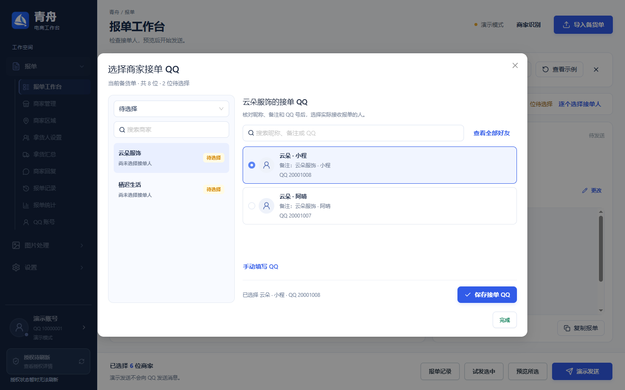The image size is (625, 390).
Task: Click the 演示发送 send button
Action: [582, 371]
